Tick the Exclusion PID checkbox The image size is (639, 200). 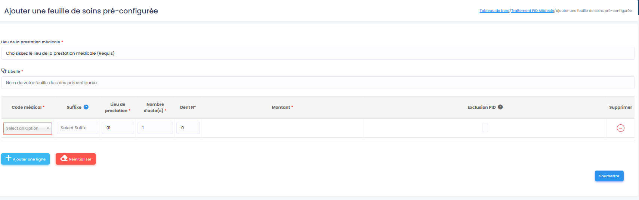(x=485, y=128)
